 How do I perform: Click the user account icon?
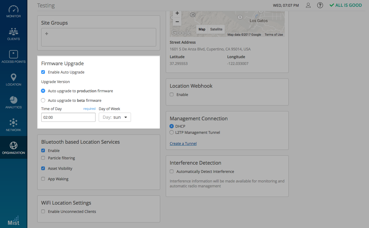(x=308, y=5)
